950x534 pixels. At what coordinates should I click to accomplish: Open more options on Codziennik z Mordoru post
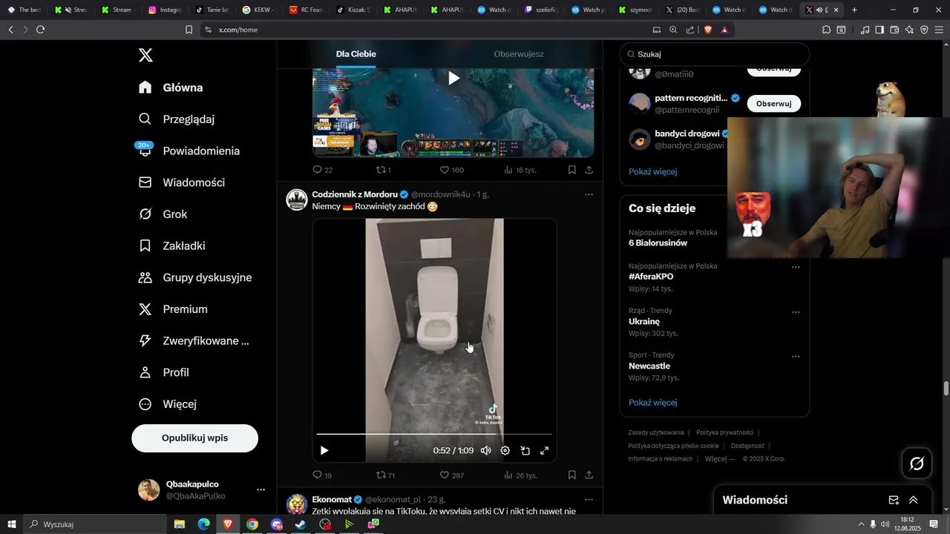[x=589, y=194]
